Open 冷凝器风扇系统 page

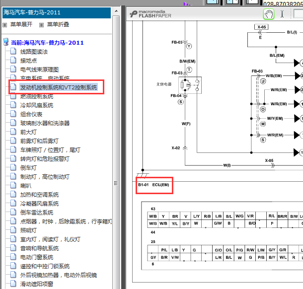pos(39,204)
